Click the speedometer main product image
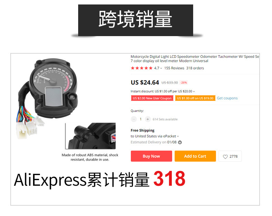The height and width of the screenshot is (216, 272). pyautogui.click(x=49, y=97)
